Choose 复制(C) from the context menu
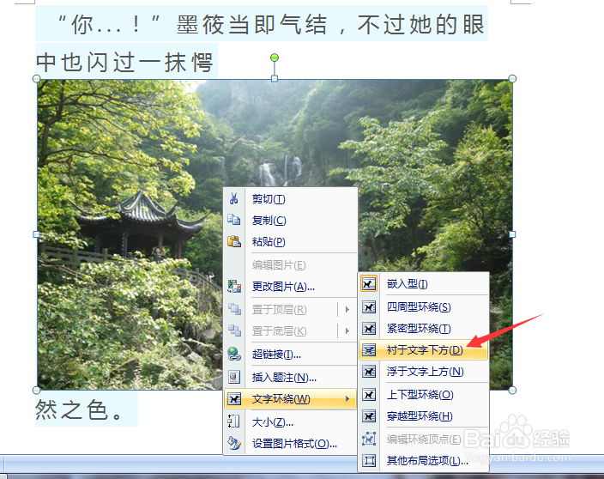This screenshot has width=604, height=479. pos(291,221)
